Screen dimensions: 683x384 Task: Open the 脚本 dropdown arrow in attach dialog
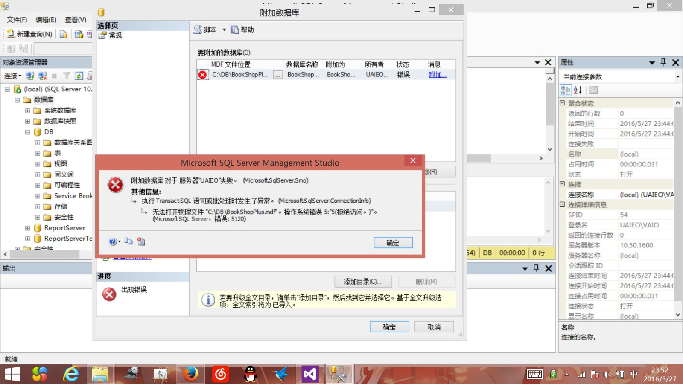(x=224, y=30)
